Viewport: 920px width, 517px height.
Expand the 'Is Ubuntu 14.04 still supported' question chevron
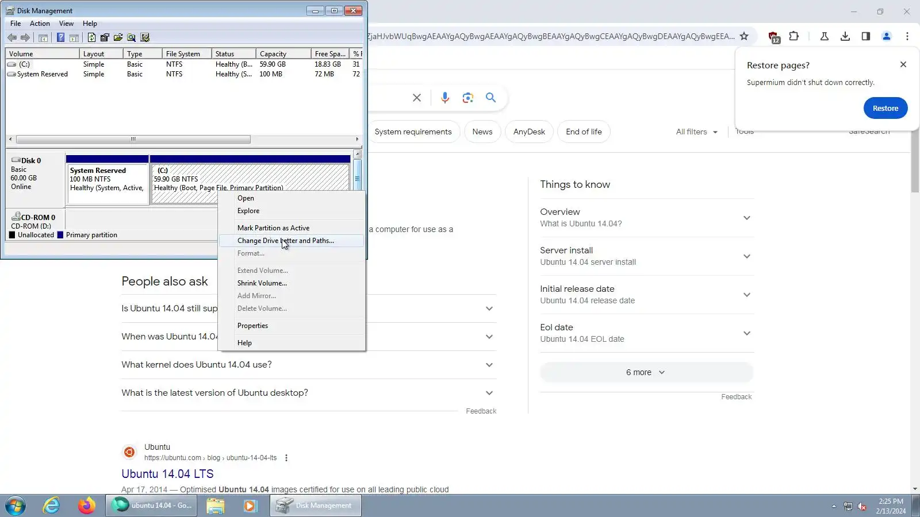(489, 308)
